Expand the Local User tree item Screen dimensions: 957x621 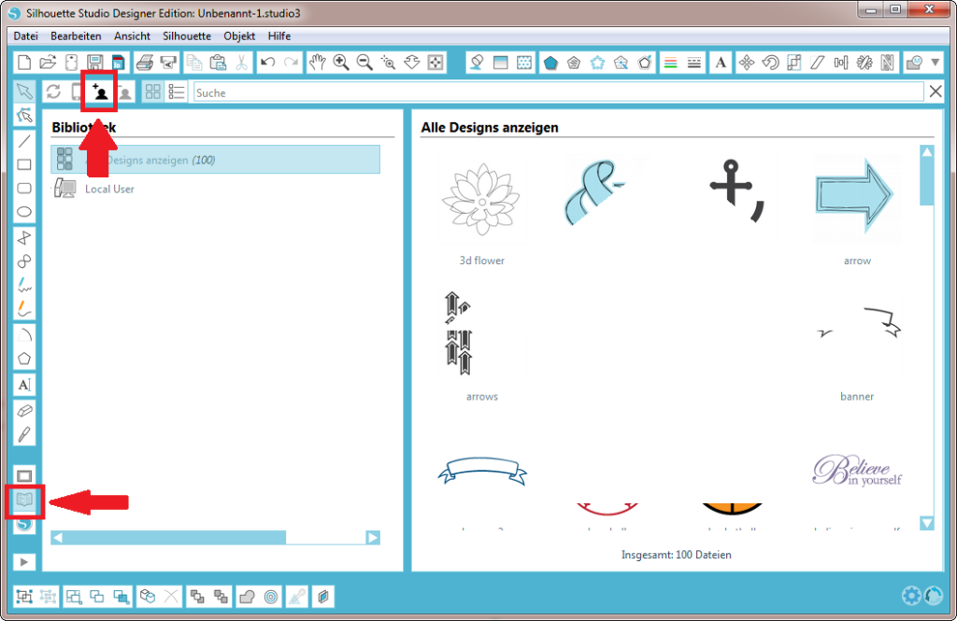coord(54,188)
